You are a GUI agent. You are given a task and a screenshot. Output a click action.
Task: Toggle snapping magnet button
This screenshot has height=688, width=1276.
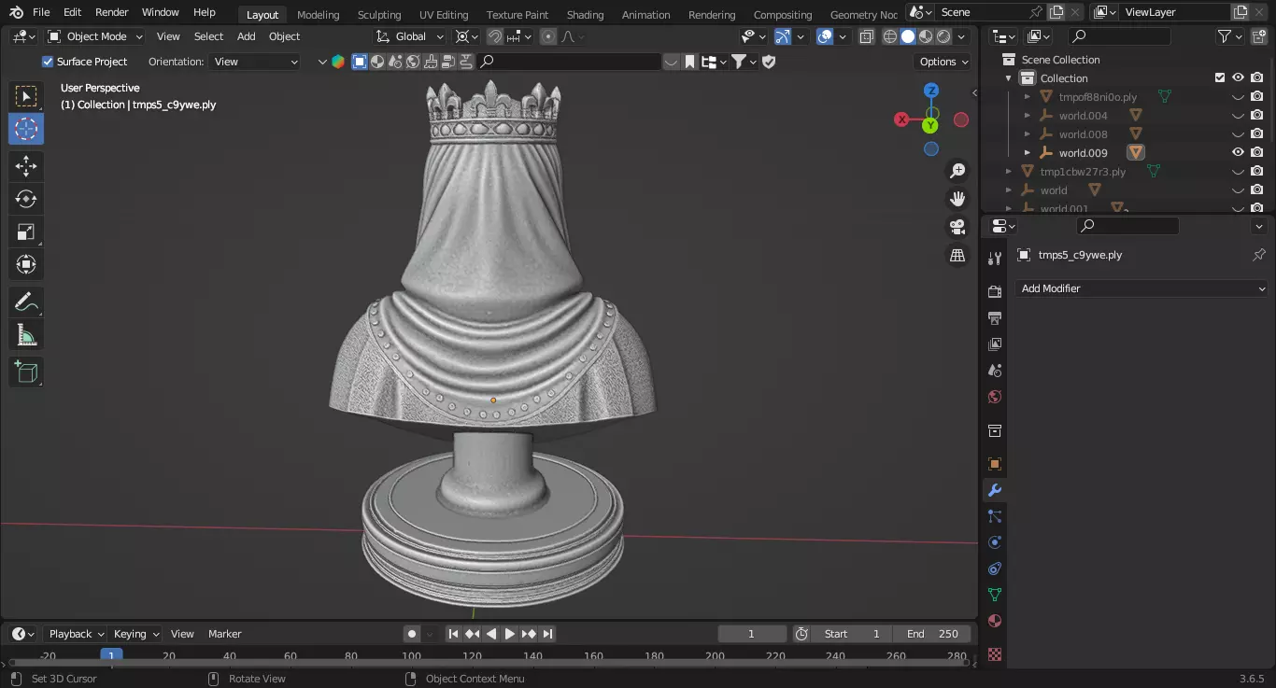point(494,36)
